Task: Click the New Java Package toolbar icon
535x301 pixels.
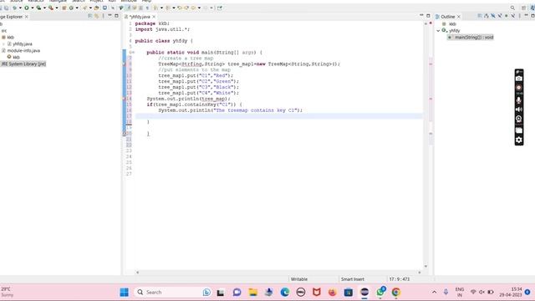Action: [64, 8]
